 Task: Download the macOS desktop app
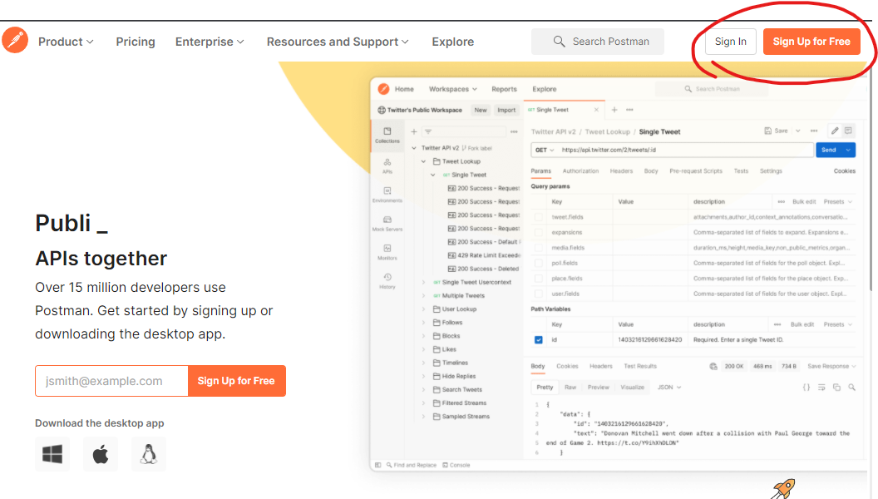(x=101, y=454)
